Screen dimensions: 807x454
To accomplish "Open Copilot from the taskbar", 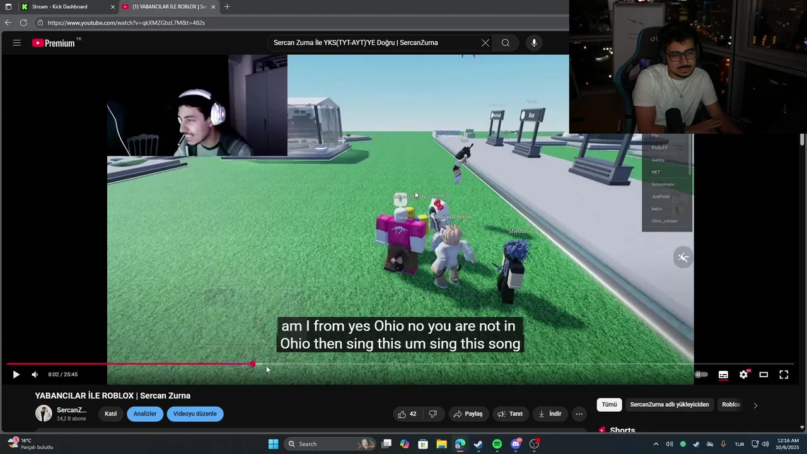I will [x=405, y=444].
